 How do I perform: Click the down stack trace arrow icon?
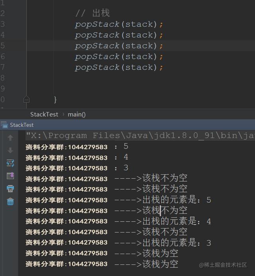[x=10, y=150]
